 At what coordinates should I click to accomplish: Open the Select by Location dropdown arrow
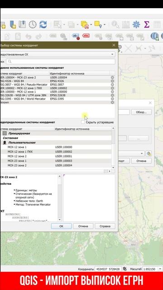(105, 25)
